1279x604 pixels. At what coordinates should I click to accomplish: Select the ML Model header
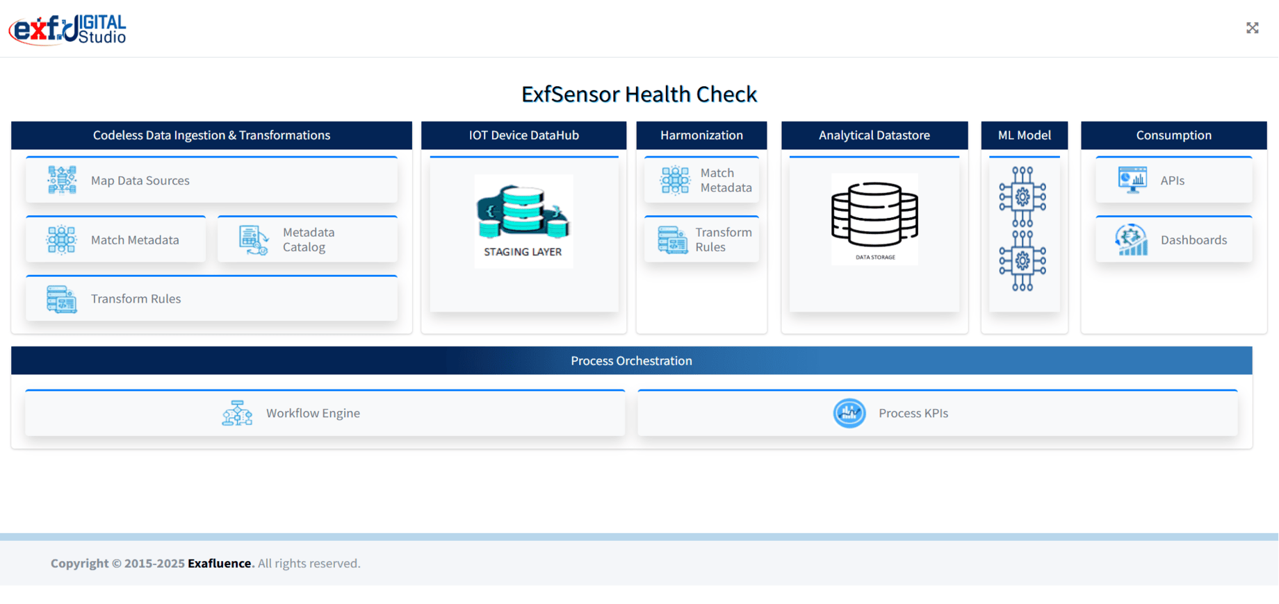1024,135
